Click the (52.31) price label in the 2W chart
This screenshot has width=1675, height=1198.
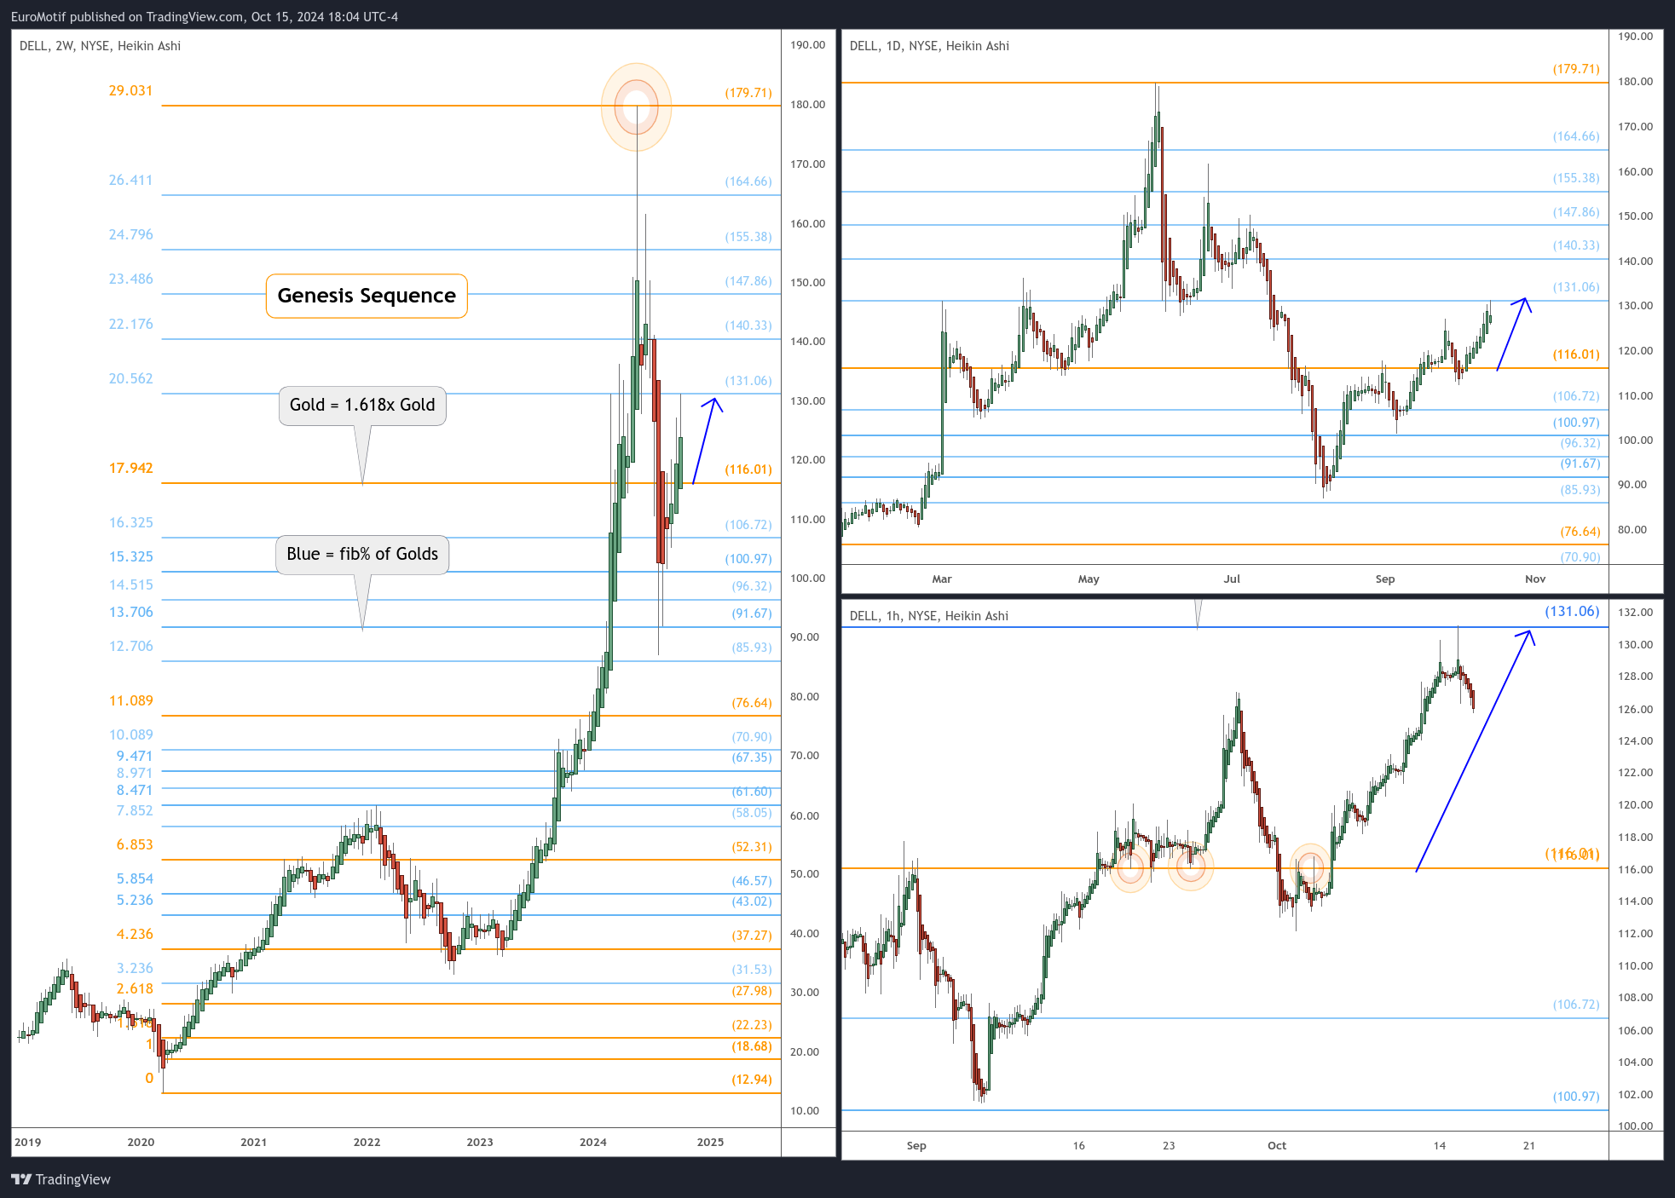752,847
